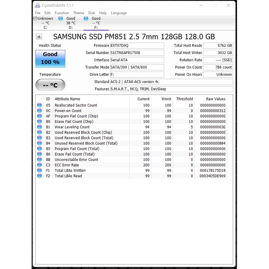269x269 pixels.
Task: Click the Transfer Mode field SATA/300 | SATA/600
Action: (x=137, y=67)
